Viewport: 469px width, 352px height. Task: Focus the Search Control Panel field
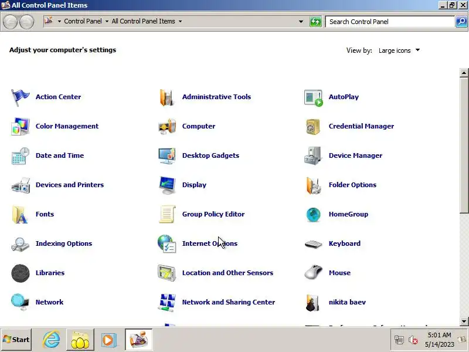pos(390,22)
